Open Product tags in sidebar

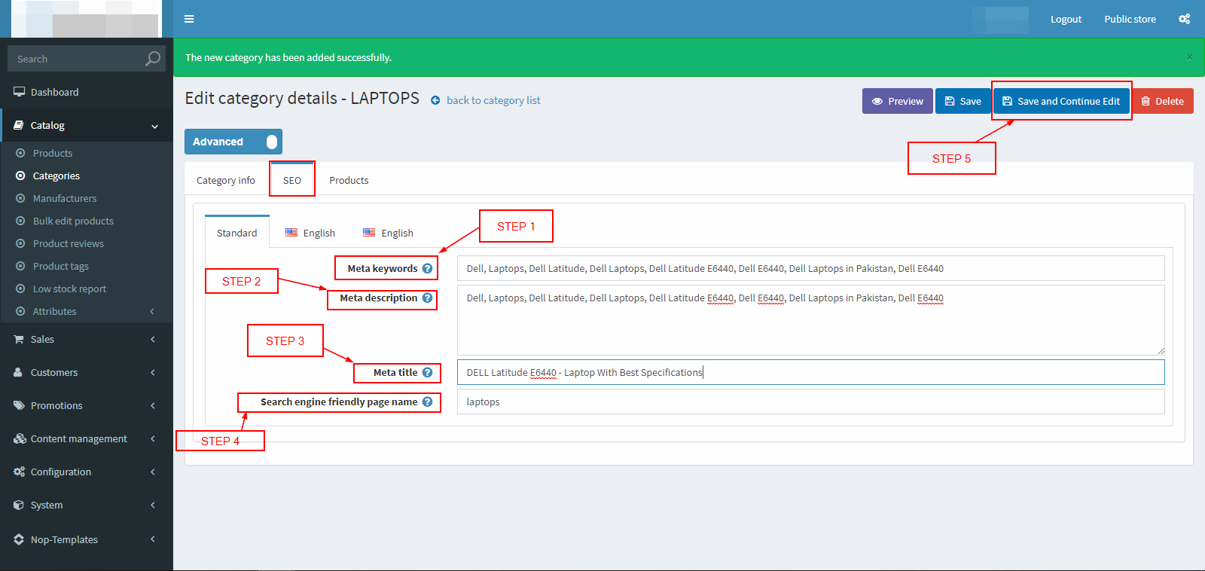[61, 266]
